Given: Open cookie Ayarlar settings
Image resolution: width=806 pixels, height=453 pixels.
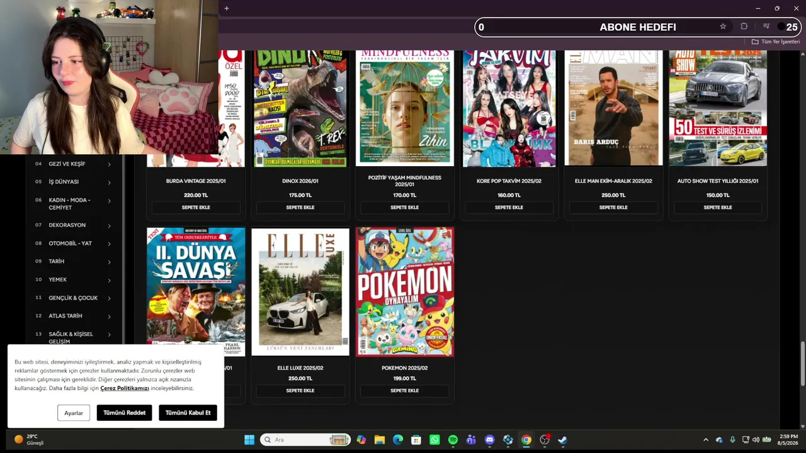Looking at the screenshot, I should [74, 413].
